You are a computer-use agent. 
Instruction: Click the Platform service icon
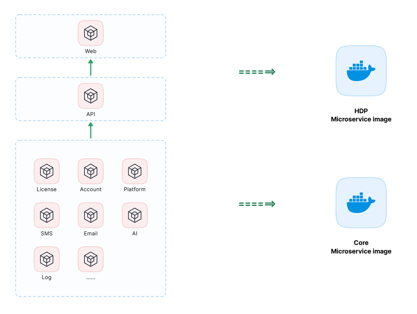(135, 171)
